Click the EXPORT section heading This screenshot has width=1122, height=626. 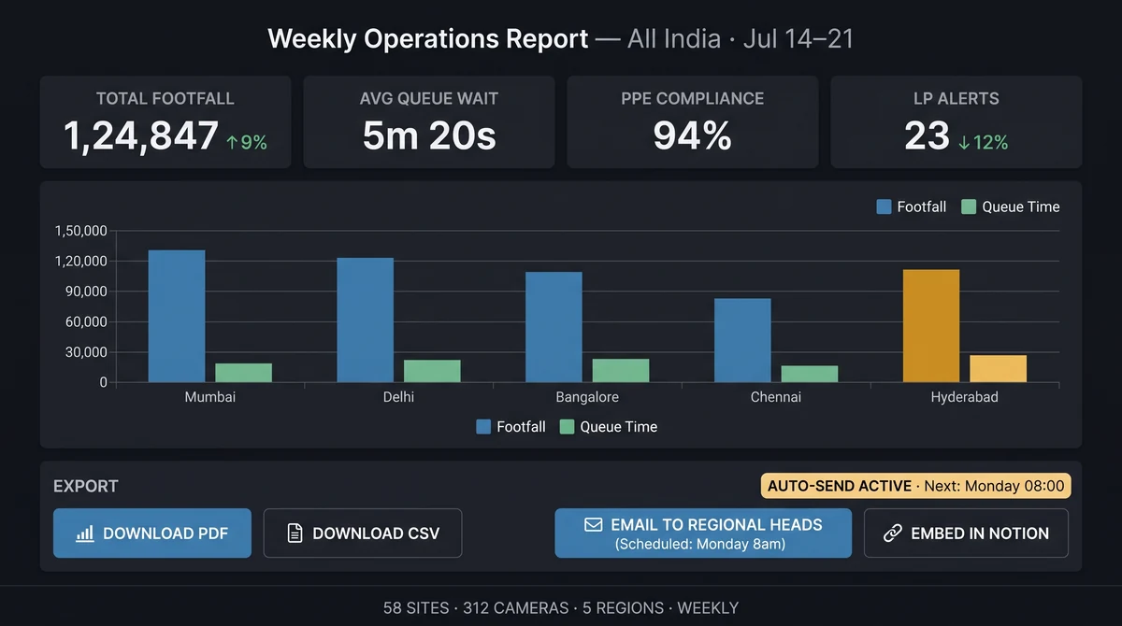click(x=86, y=486)
